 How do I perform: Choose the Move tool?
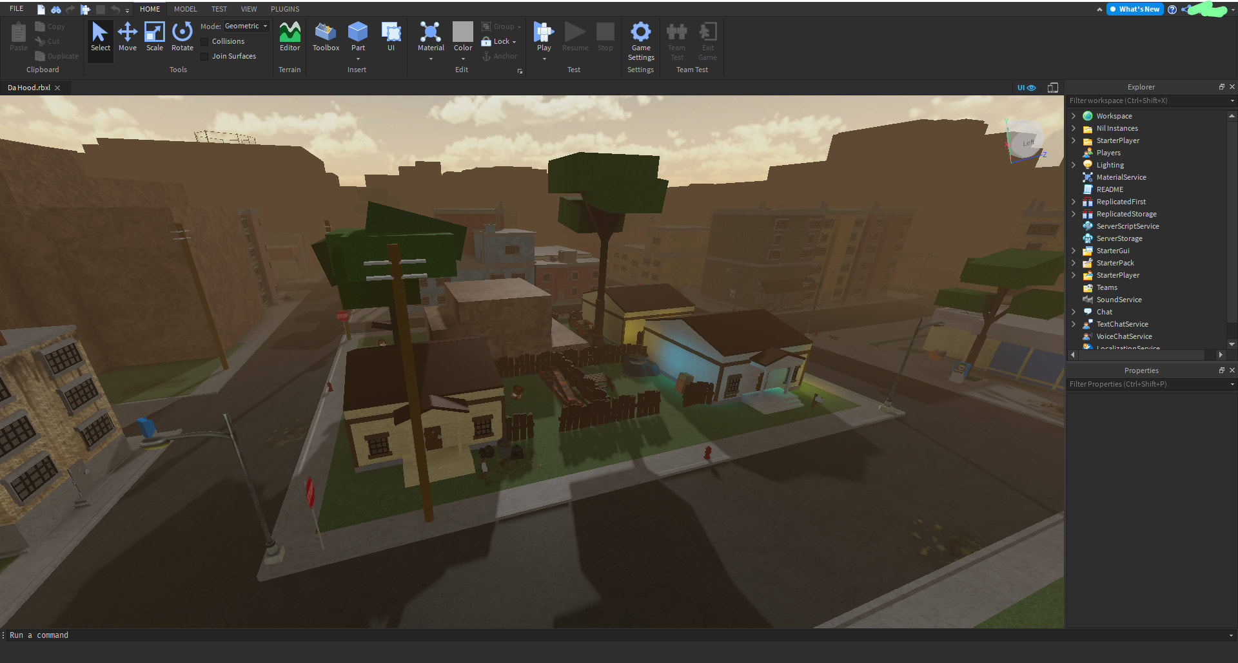pyautogui.click(x=127, y=37)
